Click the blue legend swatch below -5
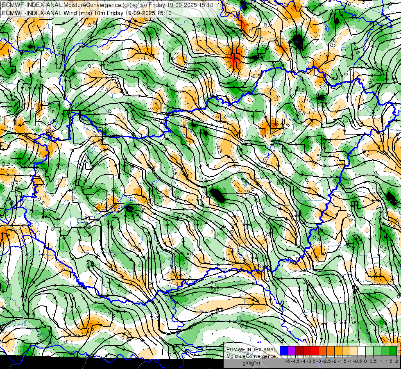 tap(284, 351)
